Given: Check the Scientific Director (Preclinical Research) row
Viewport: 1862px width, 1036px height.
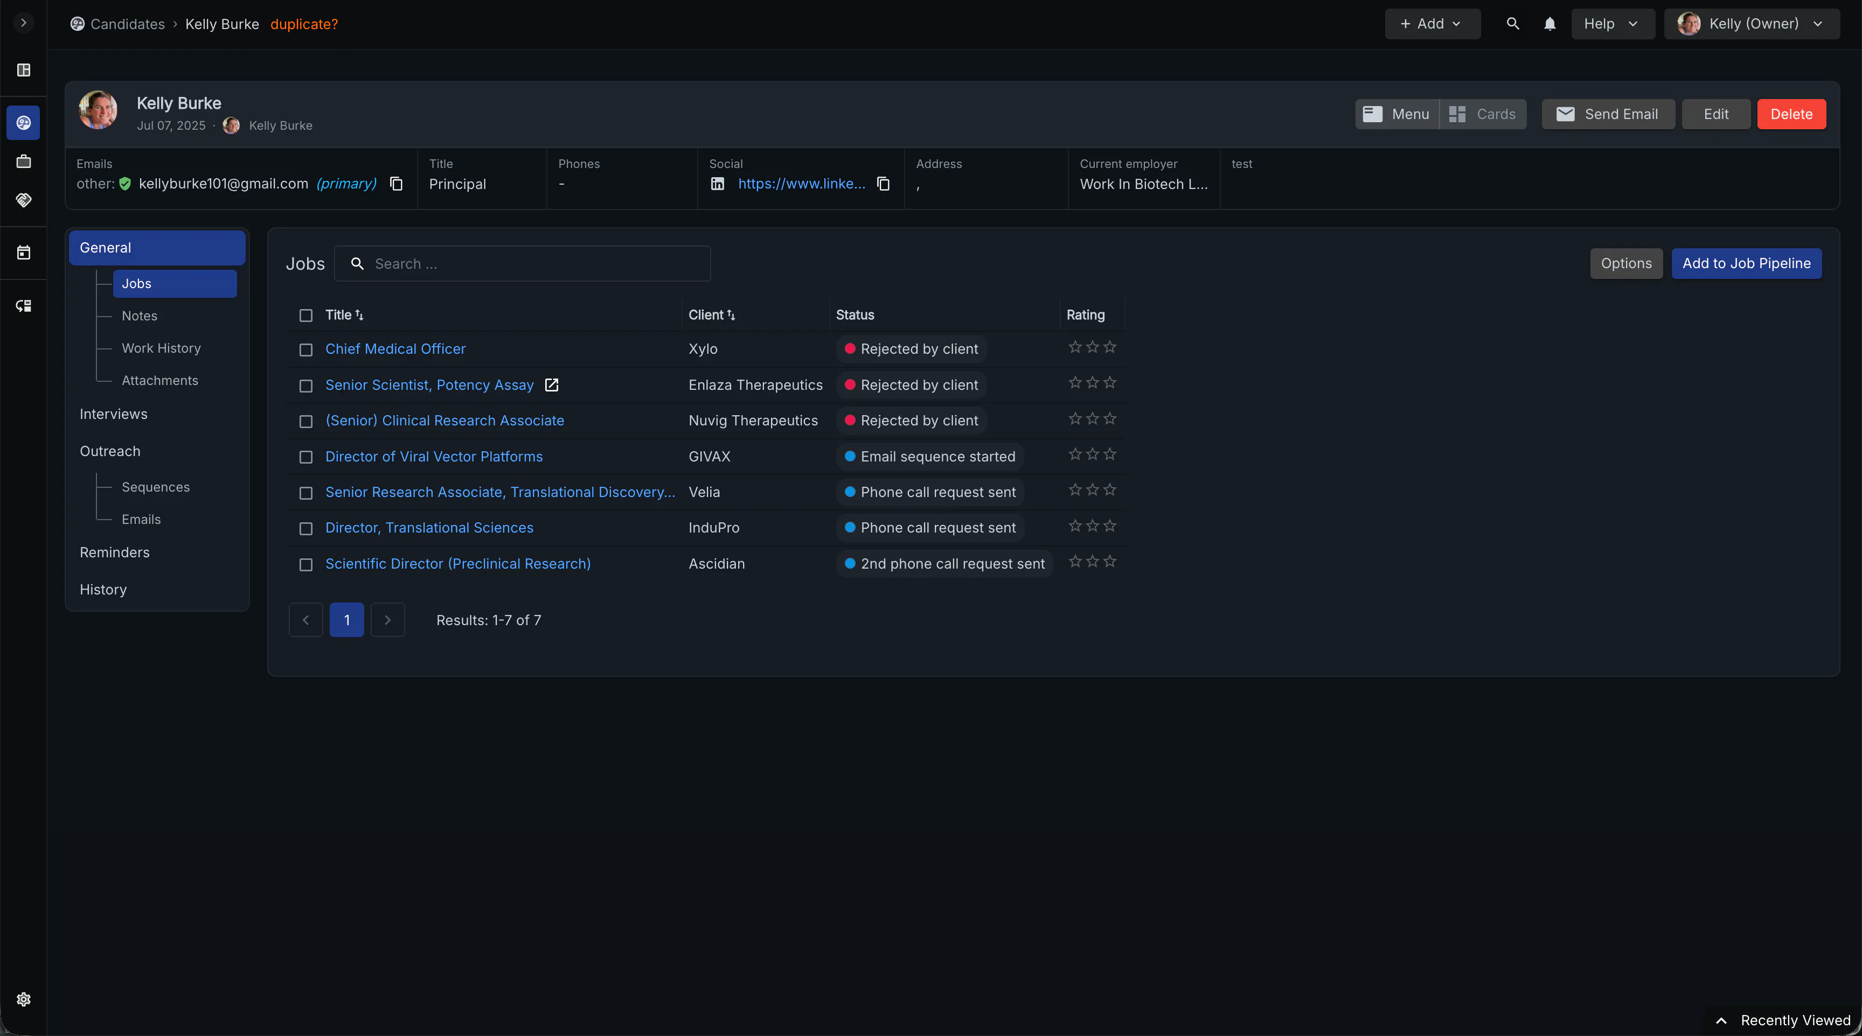Looking at the screenshot, I should coord(306,564).
